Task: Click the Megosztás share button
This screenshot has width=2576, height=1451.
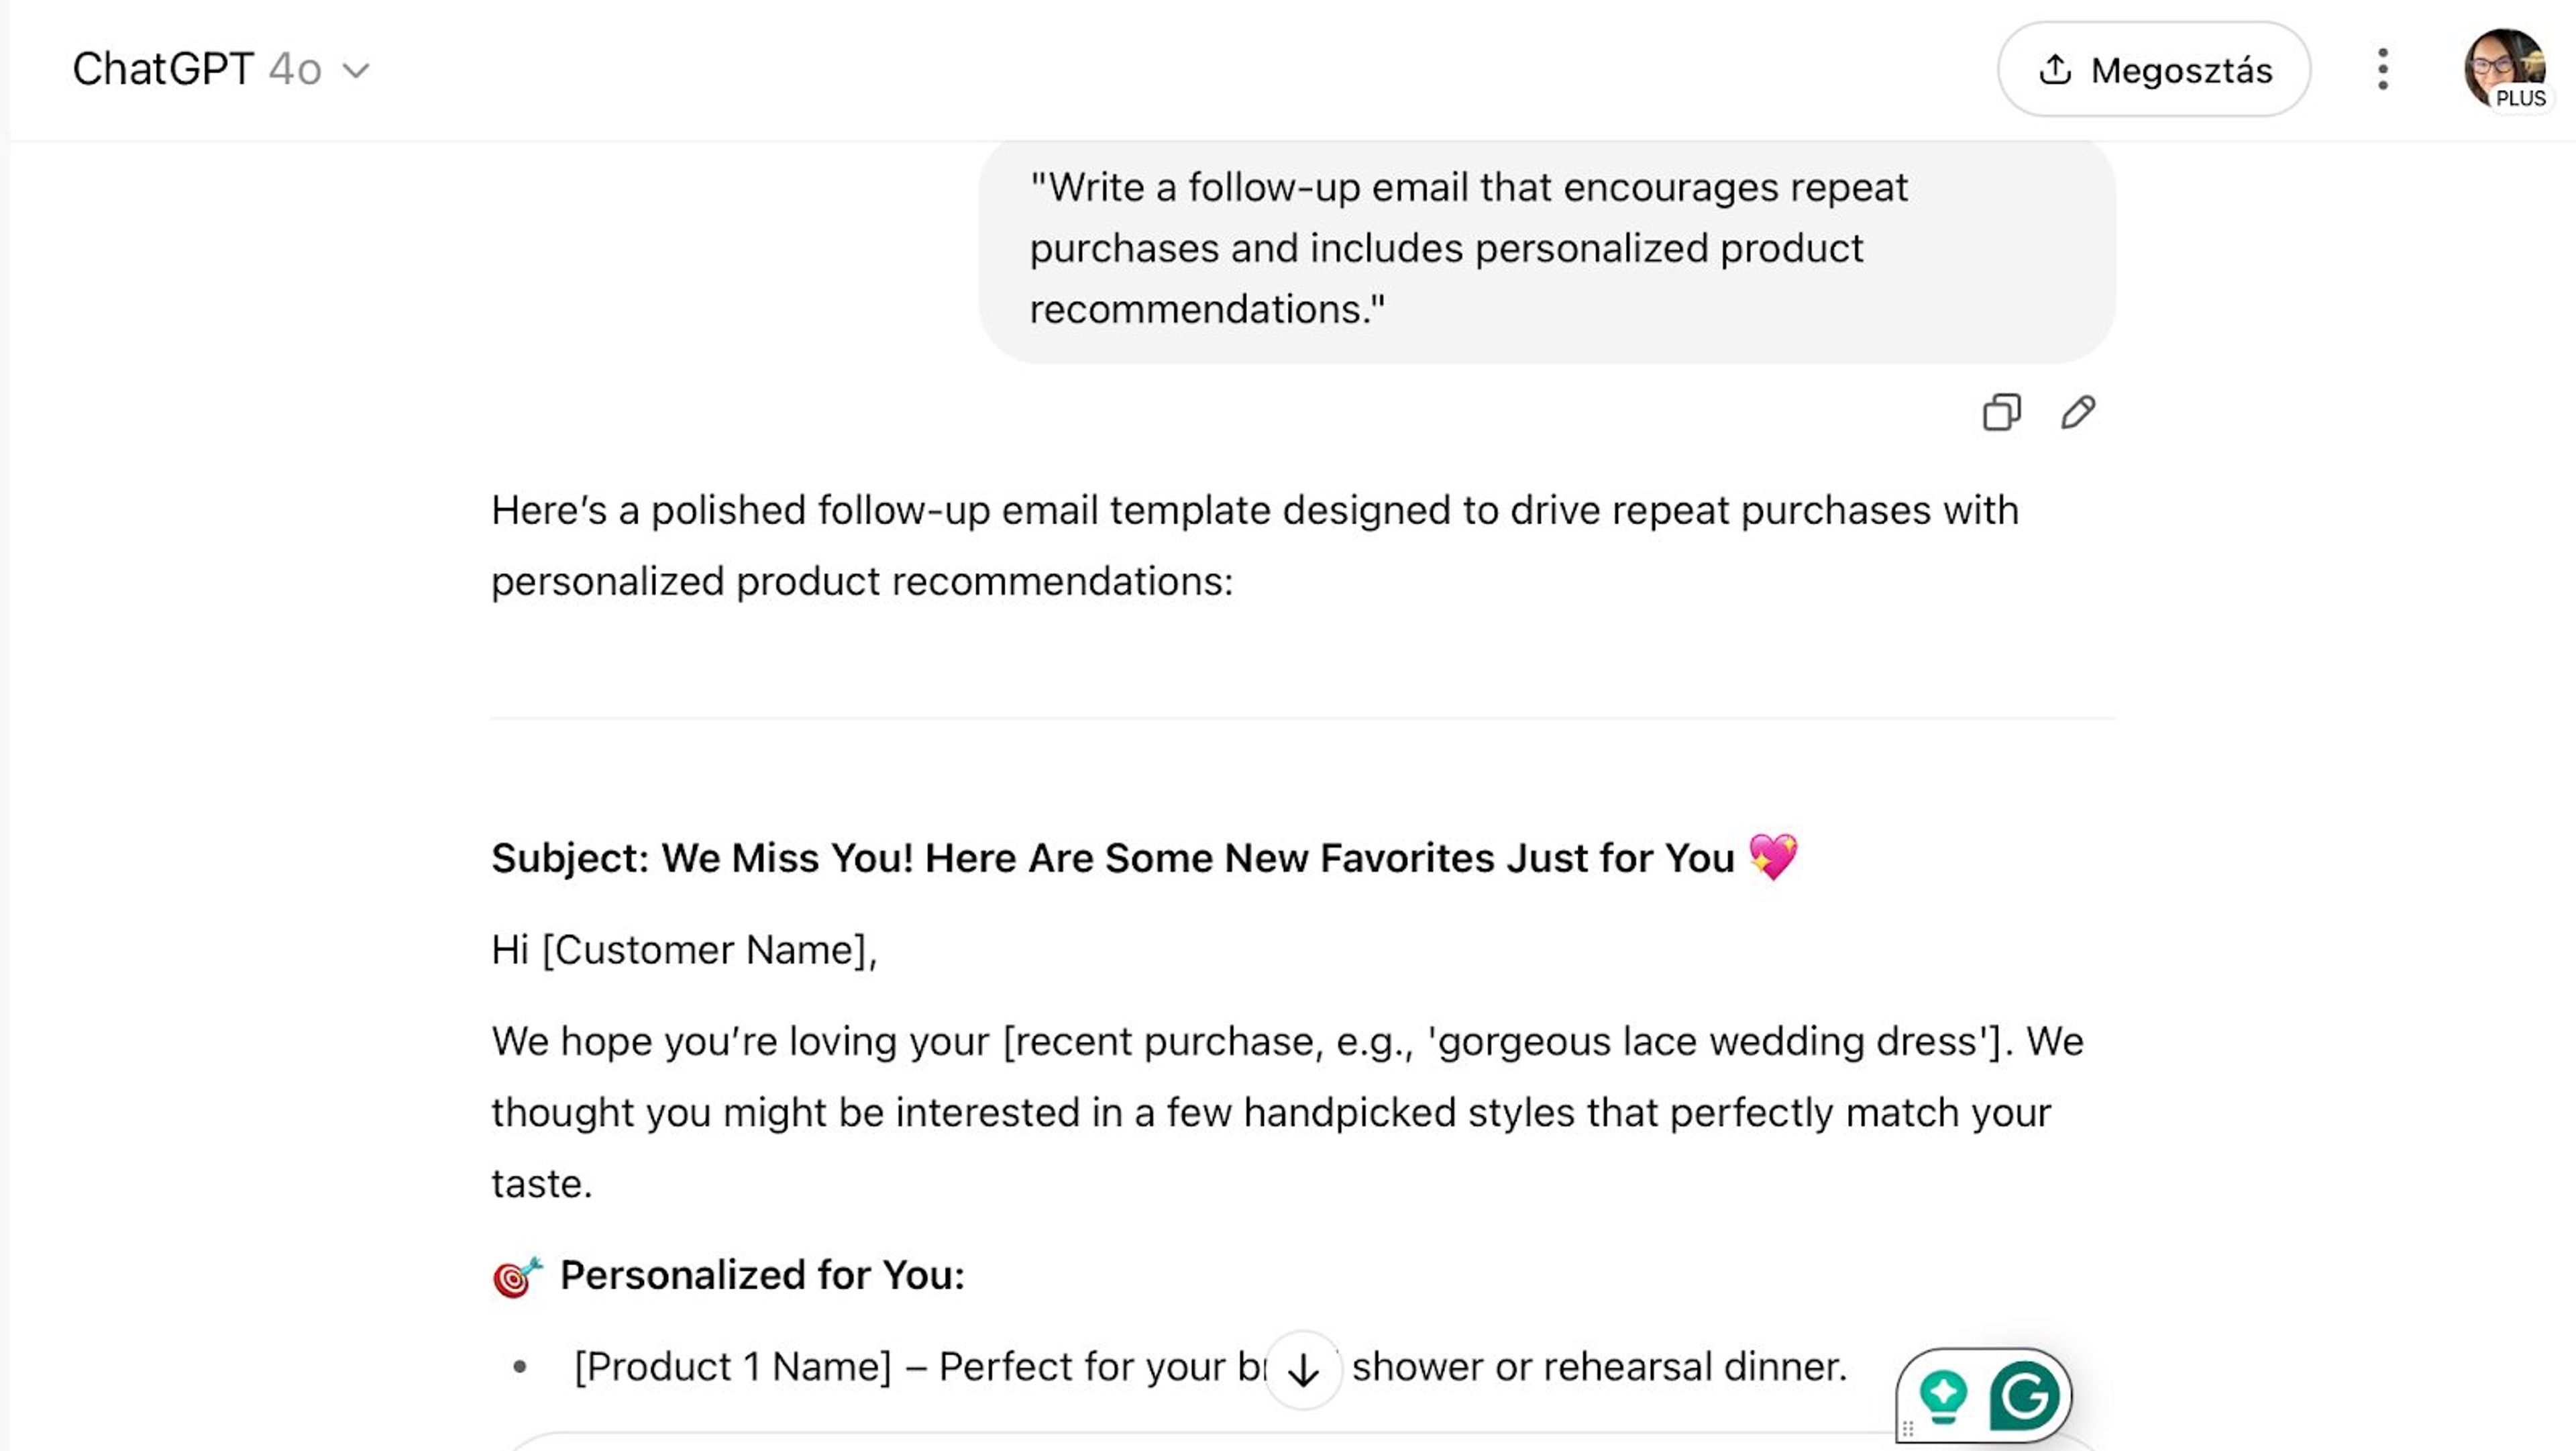Action: click(x=2154, y=70)
